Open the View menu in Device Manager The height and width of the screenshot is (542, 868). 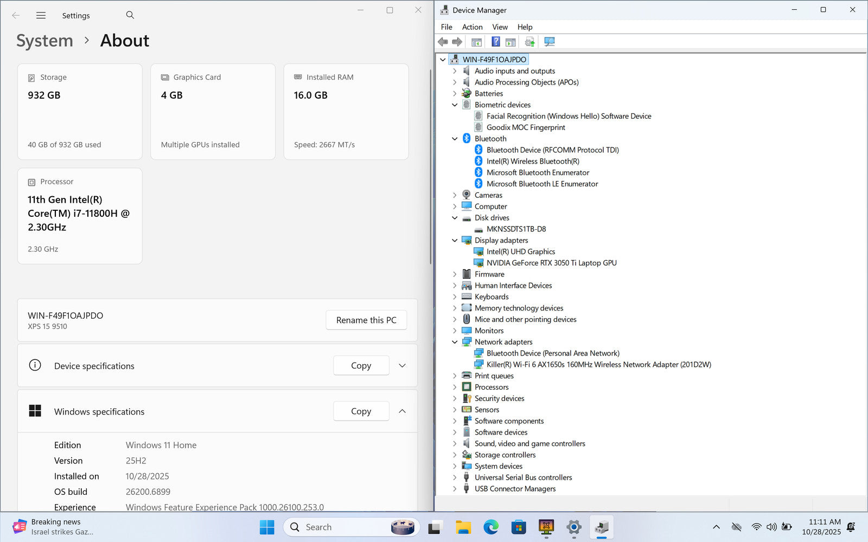pos(500,27)
